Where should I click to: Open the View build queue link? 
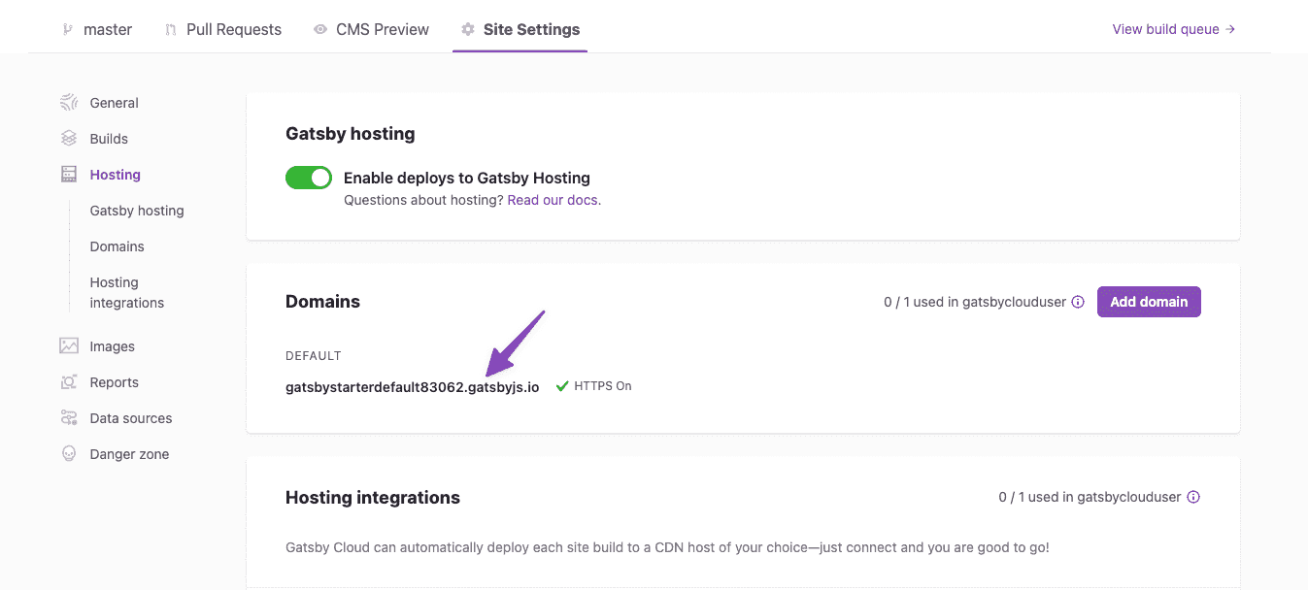tap(1173, 29)
